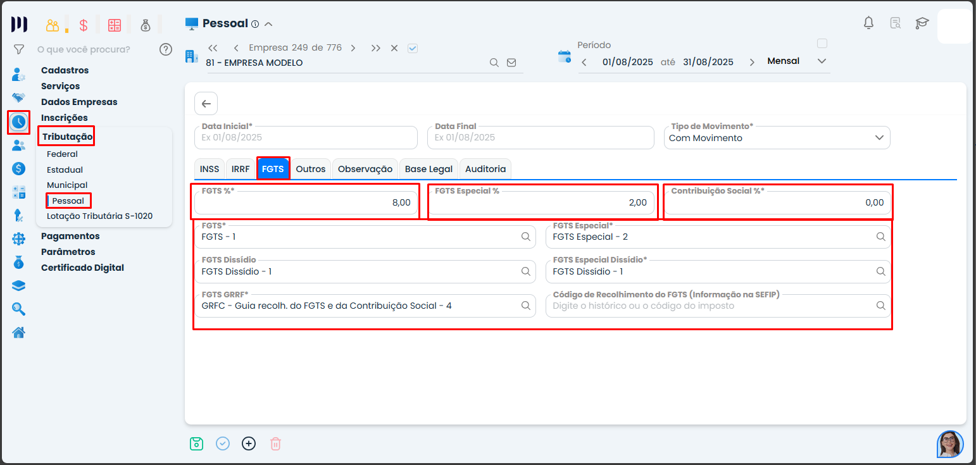Go to next period with right arrow
976x465 pixels.
752,62
